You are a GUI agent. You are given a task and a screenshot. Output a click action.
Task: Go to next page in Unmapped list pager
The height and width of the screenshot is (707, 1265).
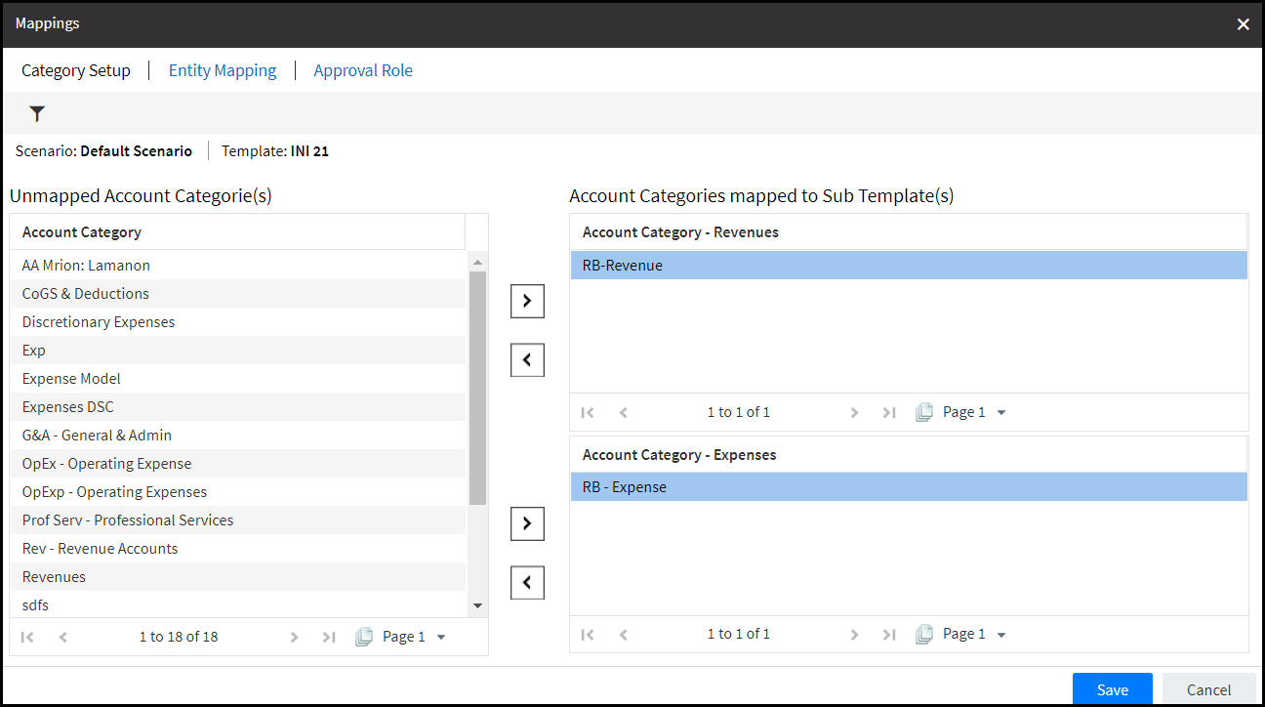coord(294,637)
